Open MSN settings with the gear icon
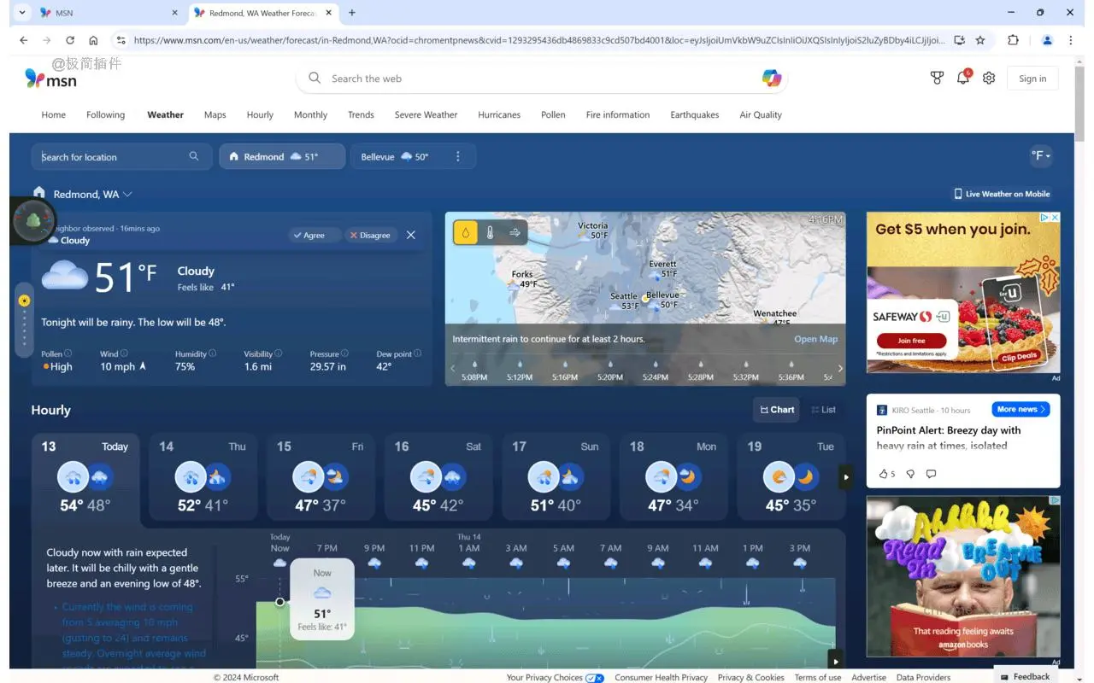This screenshot has width=1094, height=683. coord(989,77)
